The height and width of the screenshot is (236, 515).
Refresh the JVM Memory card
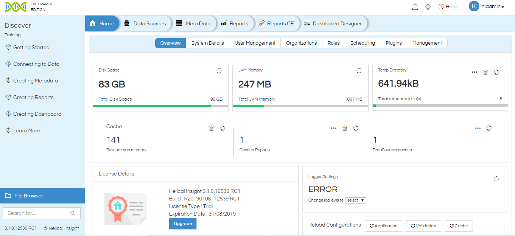click(x=359, y=71)
